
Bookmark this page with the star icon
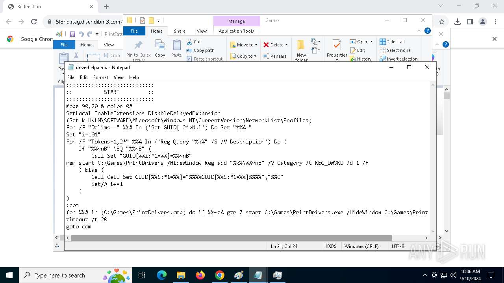click(x=442, y=22)
